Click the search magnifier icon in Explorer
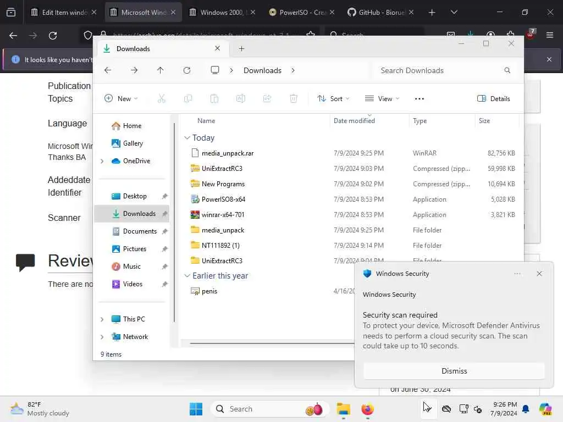563x422 pixels. pos(507,70)
